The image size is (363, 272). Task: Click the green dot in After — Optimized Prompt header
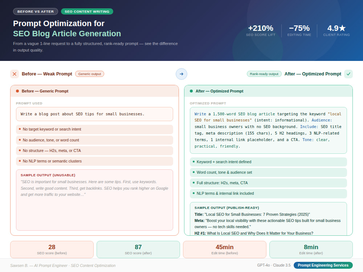[191, 91]
